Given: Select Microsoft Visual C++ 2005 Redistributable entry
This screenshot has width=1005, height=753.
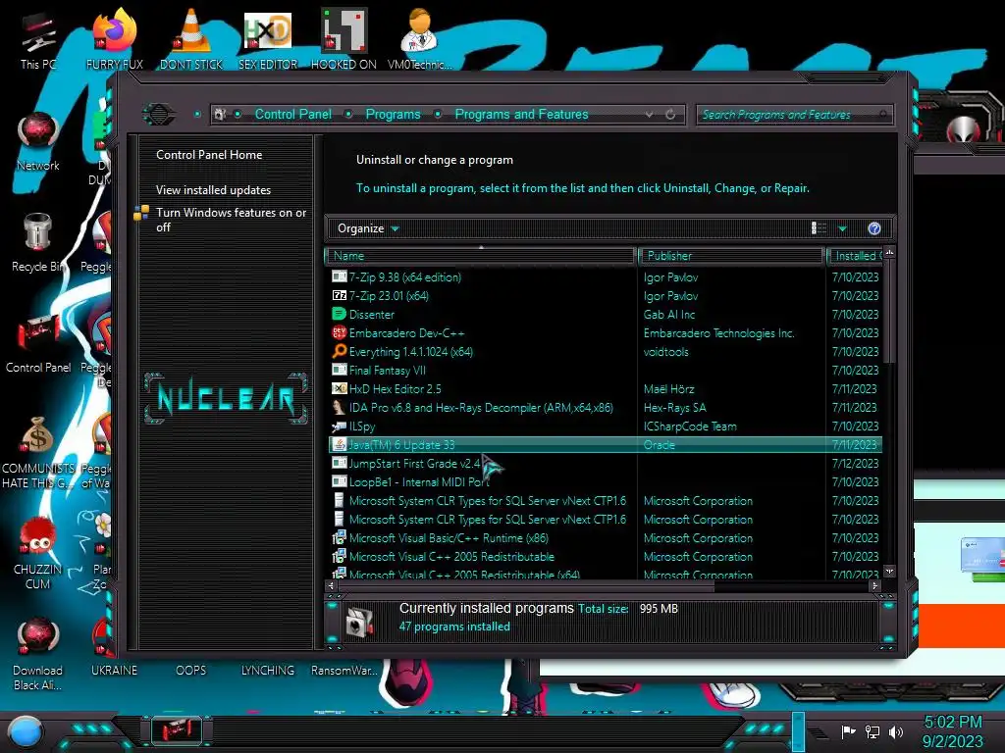Looking at the screenshot, I should [x=605, y=557].
